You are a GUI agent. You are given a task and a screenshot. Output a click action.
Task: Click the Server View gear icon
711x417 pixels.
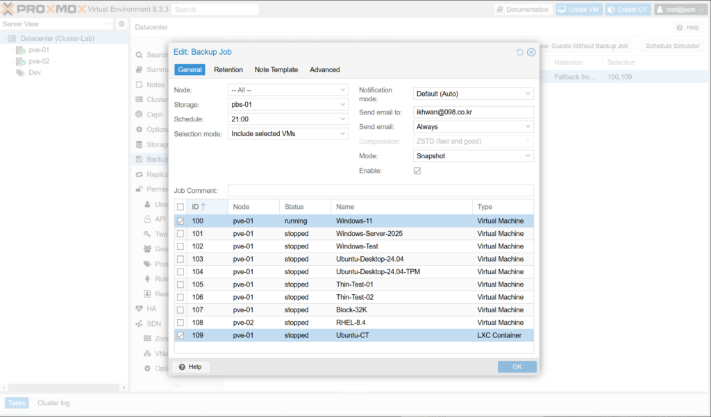pyautogui.click(x=122, y=24)
